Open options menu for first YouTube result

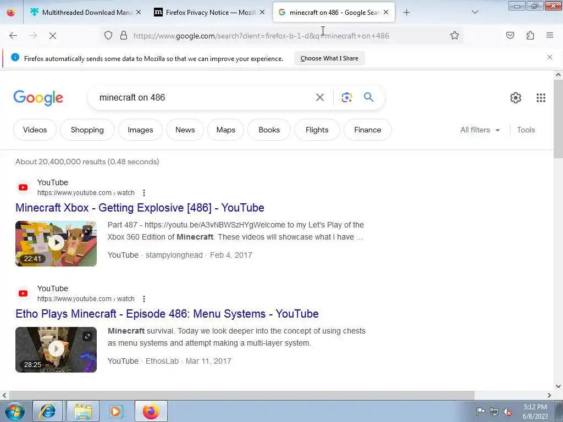(x=144, y=193)
